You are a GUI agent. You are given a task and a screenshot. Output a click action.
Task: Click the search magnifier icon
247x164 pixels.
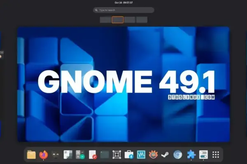pyautogui.click(x=96, y=10)
